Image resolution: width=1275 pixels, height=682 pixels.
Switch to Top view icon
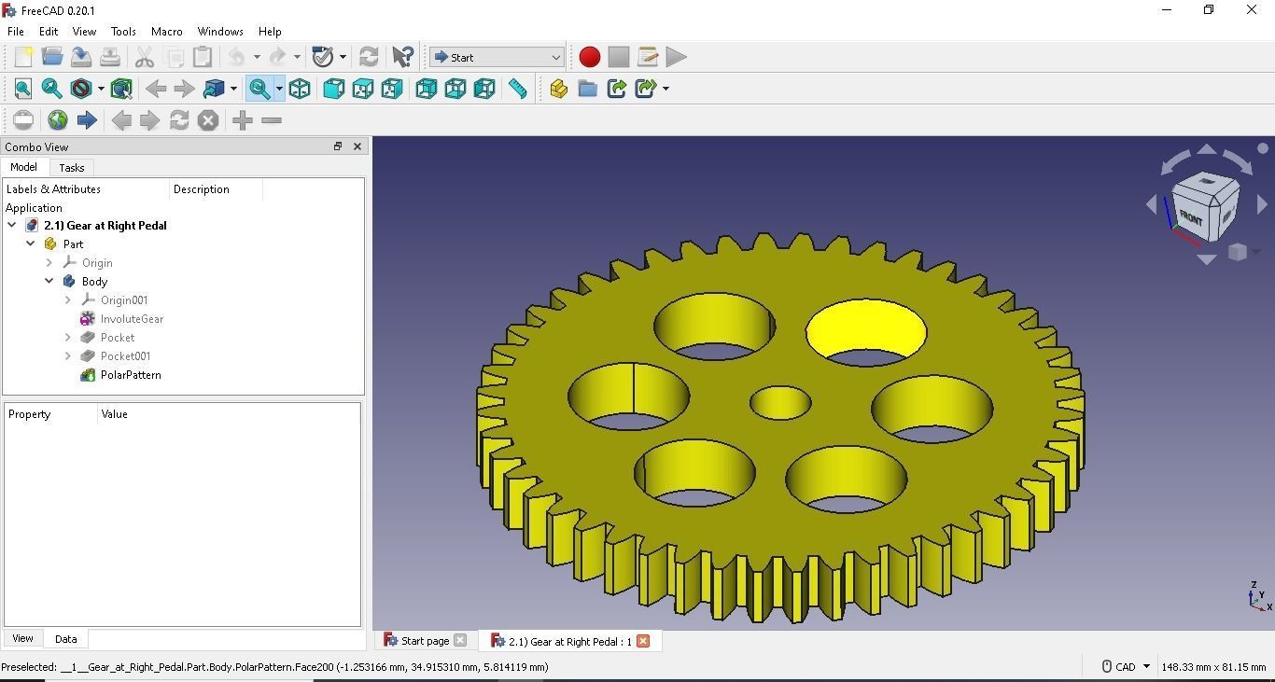(x=363, y=89)
